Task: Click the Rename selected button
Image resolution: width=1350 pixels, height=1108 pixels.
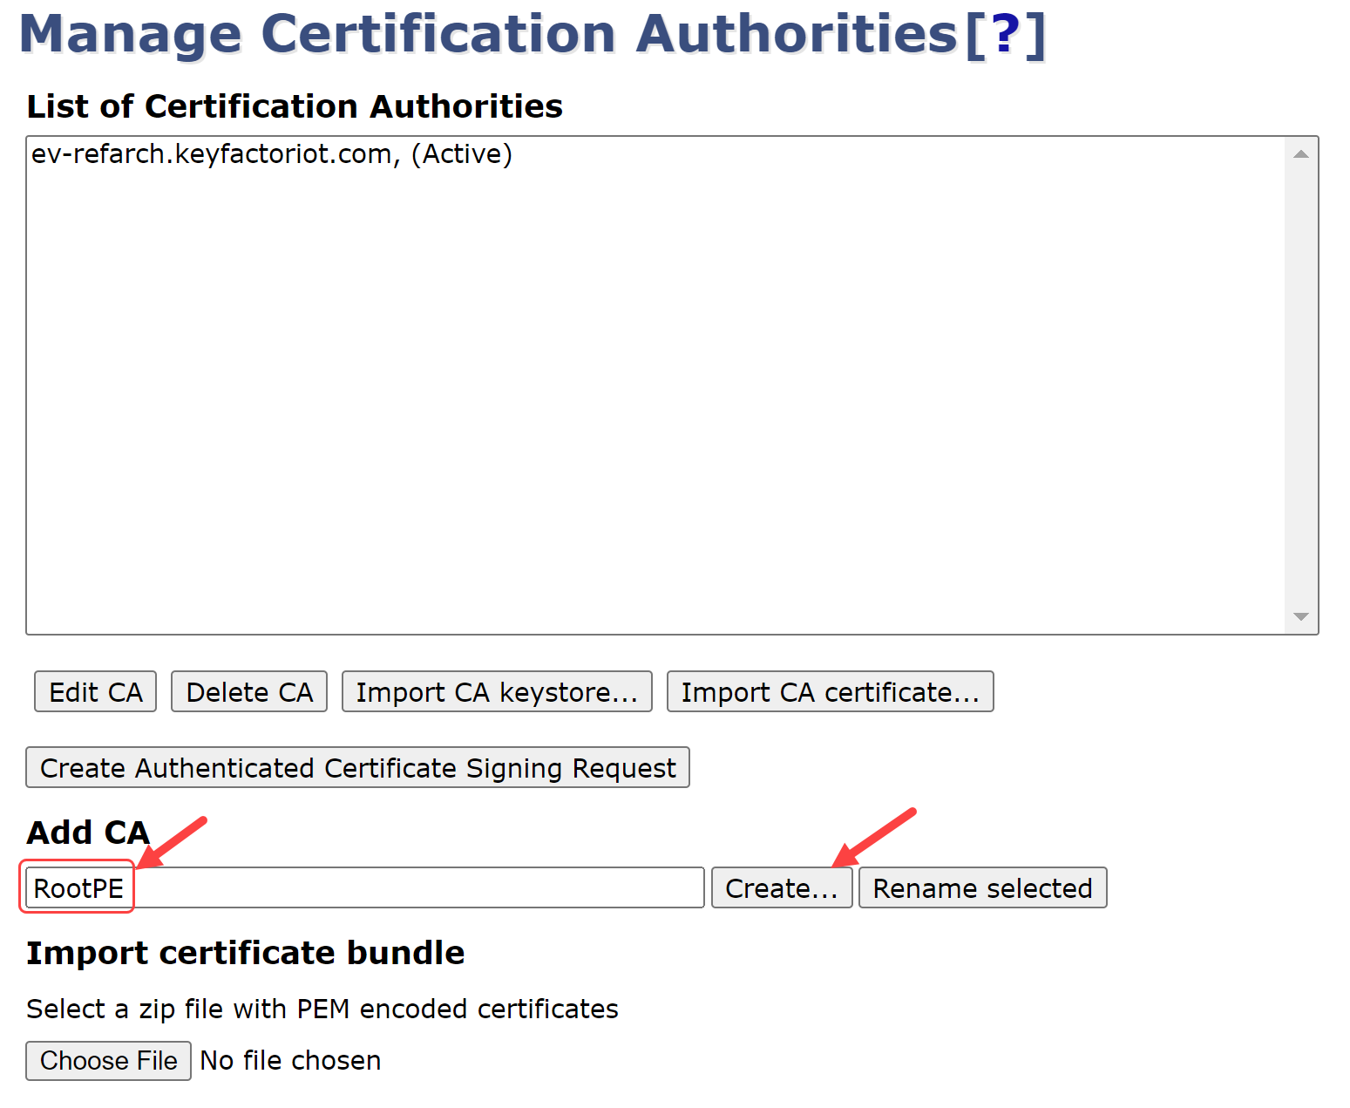Action: (982, 888)
